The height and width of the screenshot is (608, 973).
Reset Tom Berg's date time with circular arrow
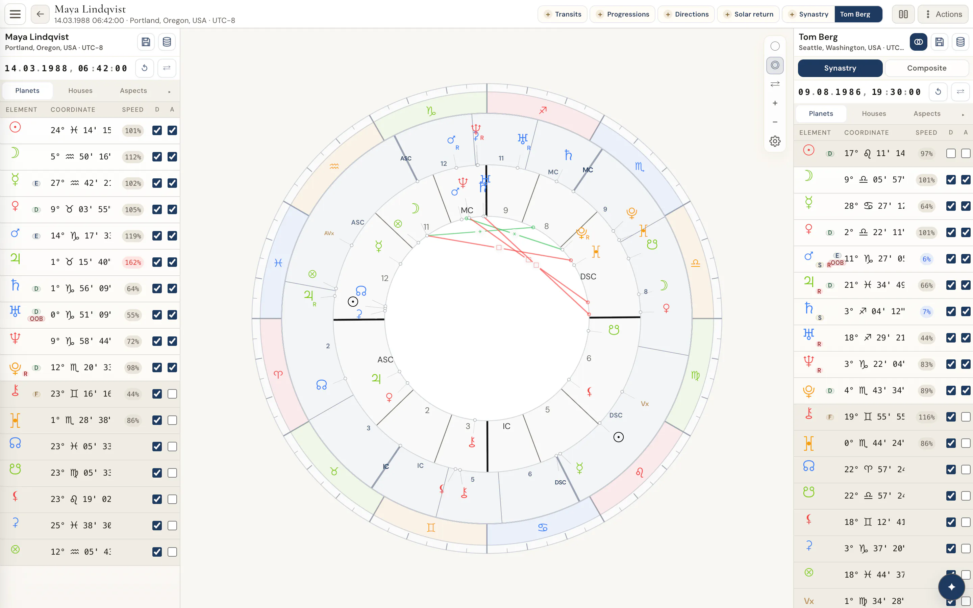(938, 92)
